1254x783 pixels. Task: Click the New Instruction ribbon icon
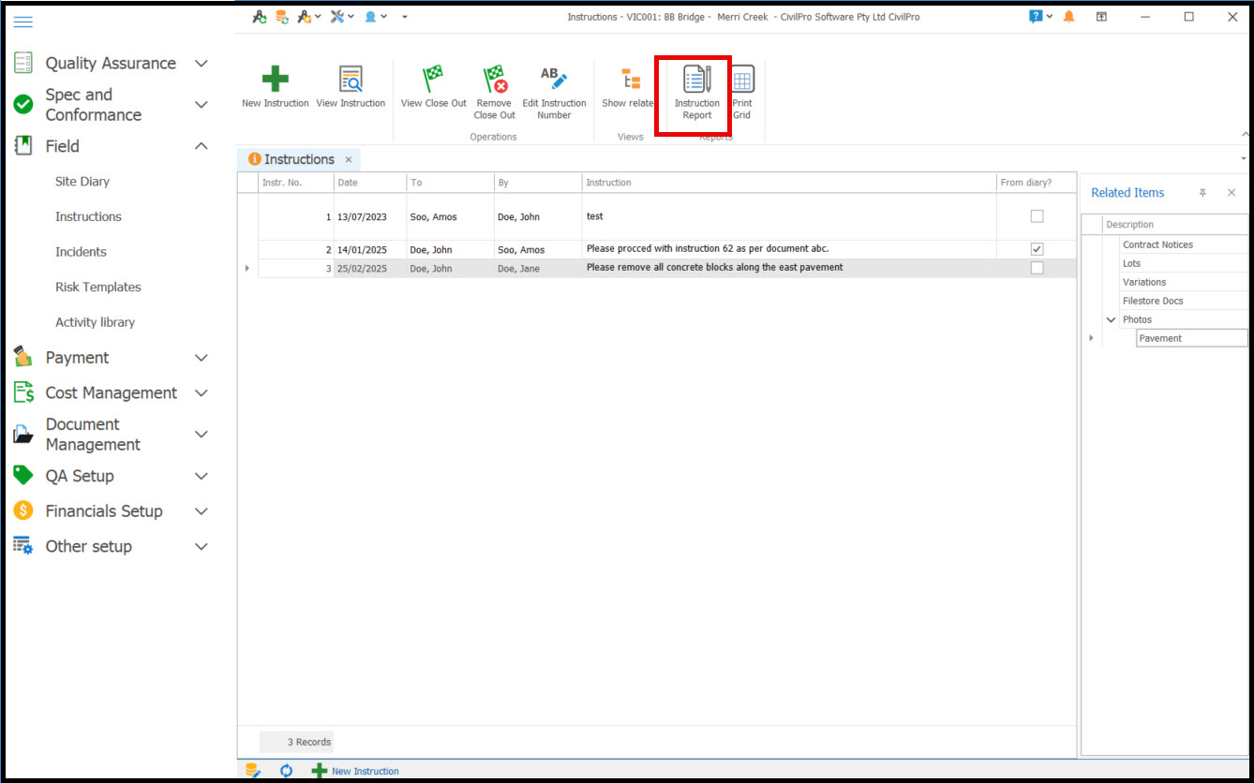[275, 81]
